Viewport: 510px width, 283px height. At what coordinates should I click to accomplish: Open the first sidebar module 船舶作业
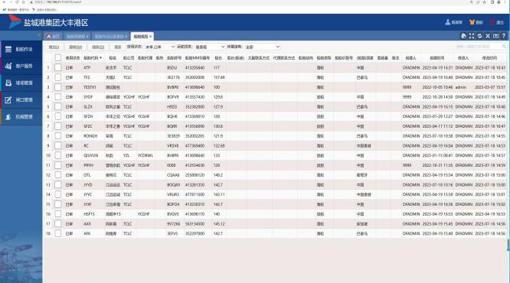pos(21,50)
